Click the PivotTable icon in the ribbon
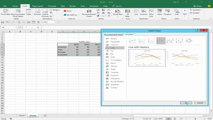The height and width of the screenshot is (120, 213). (x=6, y=12)
